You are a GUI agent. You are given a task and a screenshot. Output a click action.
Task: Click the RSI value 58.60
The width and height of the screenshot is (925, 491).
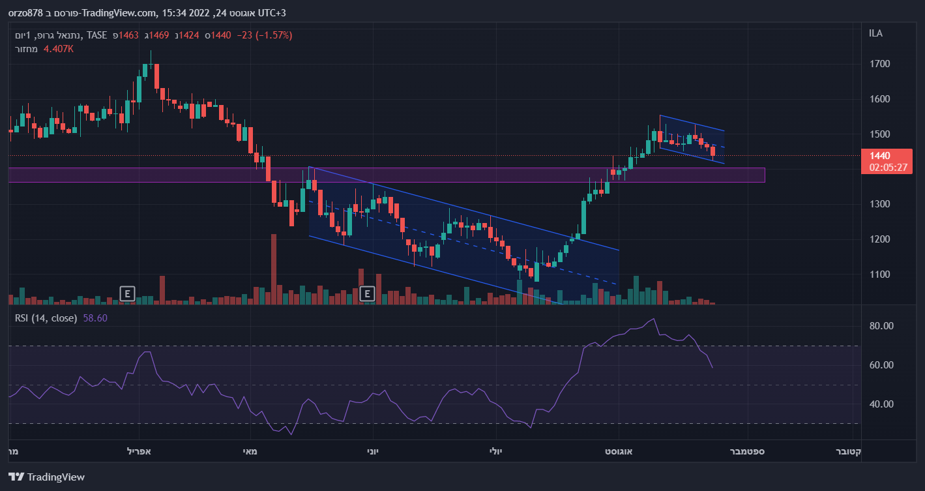pyautogui.click(x=95, y=318)
